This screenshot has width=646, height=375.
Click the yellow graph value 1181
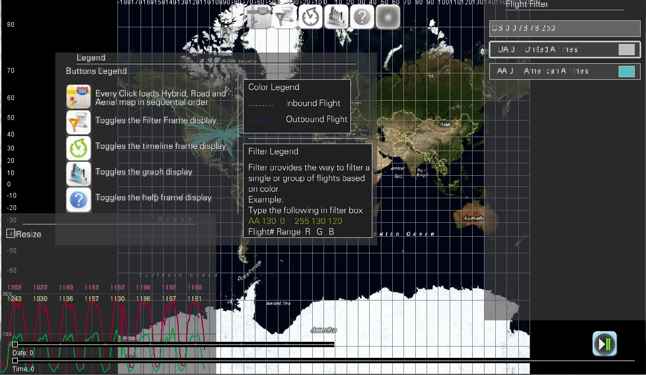click(x=195, y=298)
